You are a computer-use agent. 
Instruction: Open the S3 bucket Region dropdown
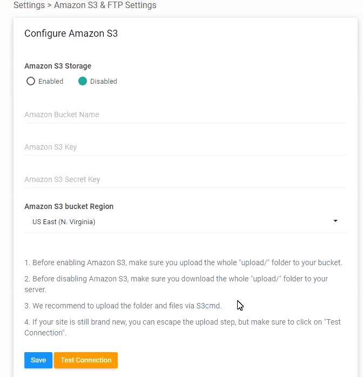184,221
